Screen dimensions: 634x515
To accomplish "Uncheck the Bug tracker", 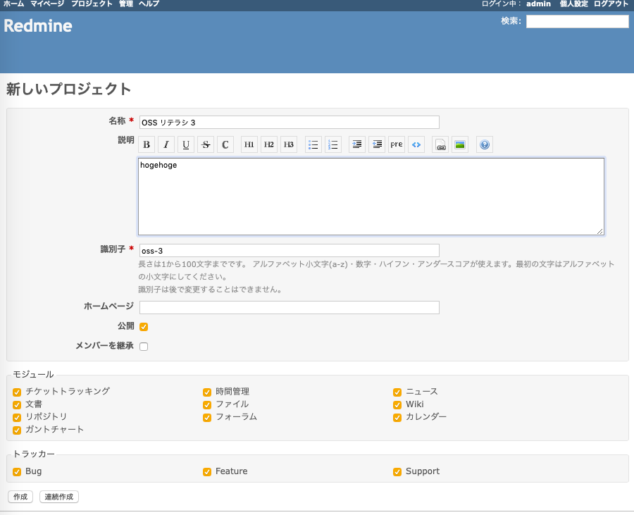I will pyautogui.click(x=17, y=471).
